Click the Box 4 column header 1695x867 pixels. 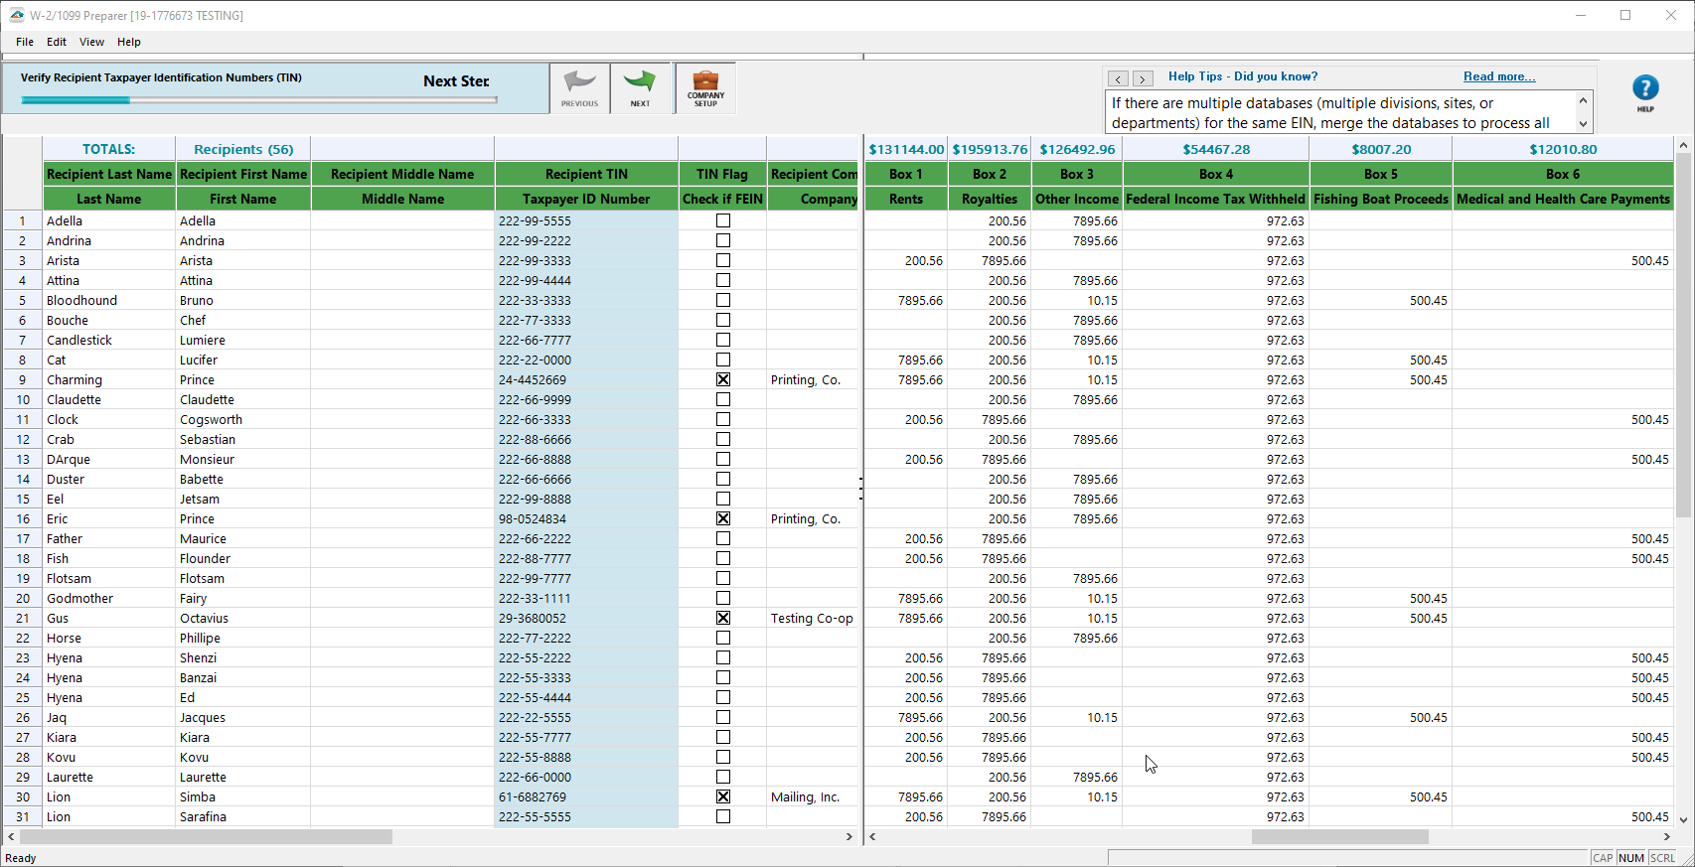click(1215, 174)
